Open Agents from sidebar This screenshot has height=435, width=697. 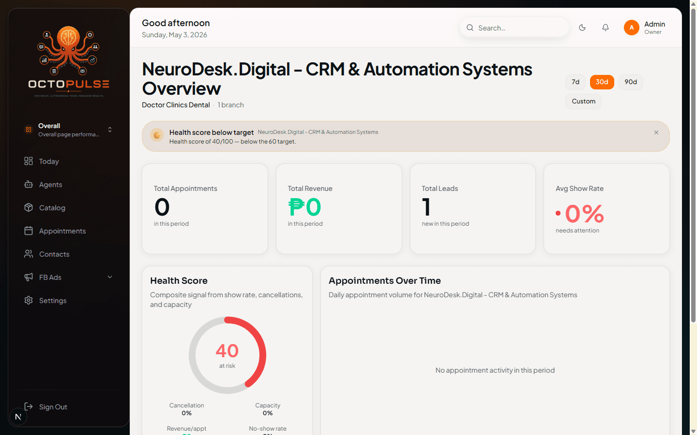coord(69,184)
